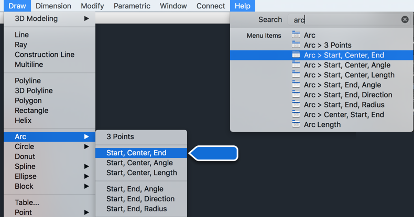Clear the Help search field text
The height and width of the screenshot is (217, 414).
point(405,19)
